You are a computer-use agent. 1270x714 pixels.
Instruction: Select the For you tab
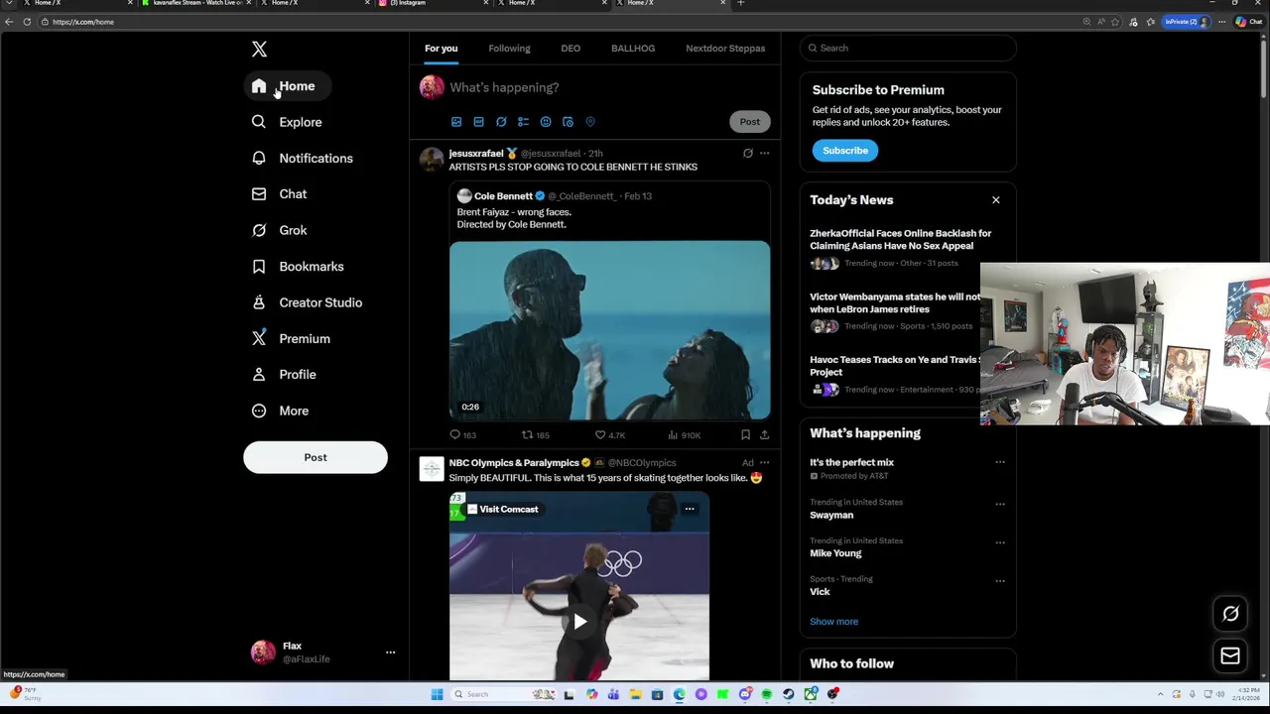pyautogui.click(x=442, y=48)
